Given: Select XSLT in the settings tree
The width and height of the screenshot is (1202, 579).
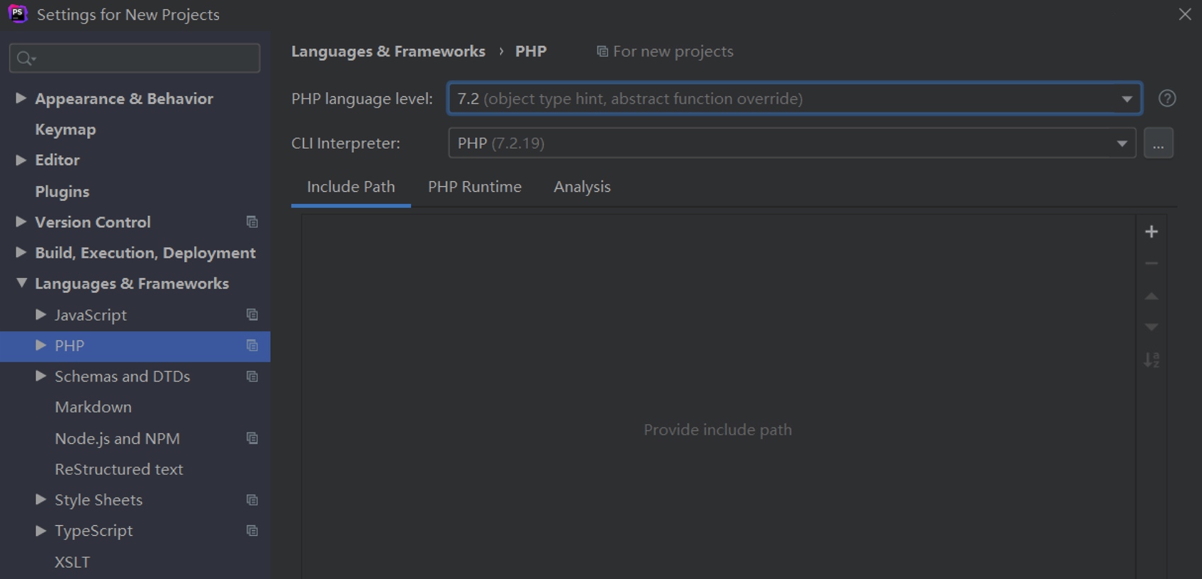Looking at the screenshot, I should click(x=72, y=562).
